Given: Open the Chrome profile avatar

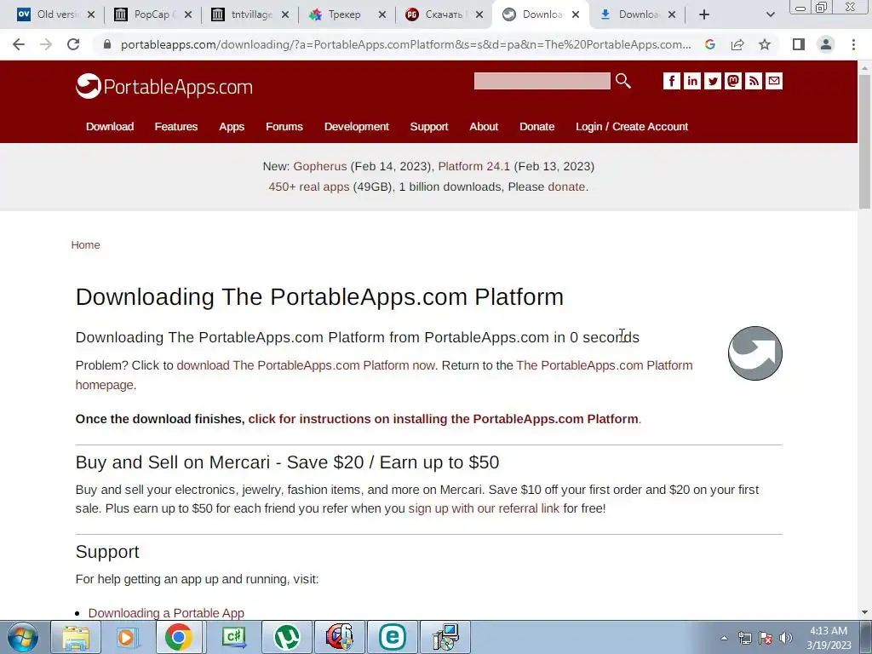Looking at the screenshot, I should 826,44.
